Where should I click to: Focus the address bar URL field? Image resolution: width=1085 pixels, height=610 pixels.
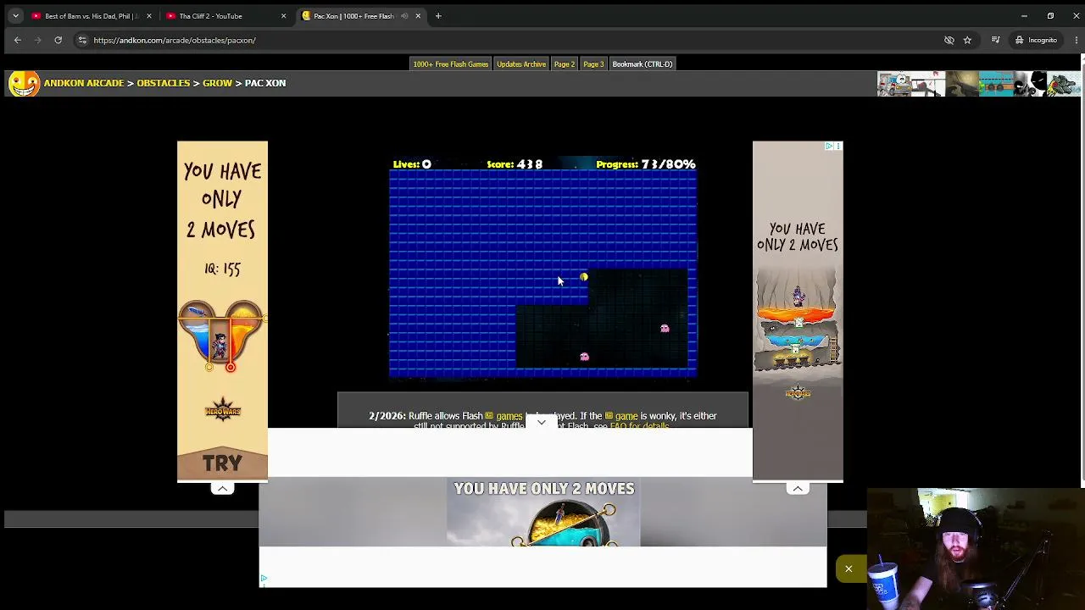[x=509, y=40]
